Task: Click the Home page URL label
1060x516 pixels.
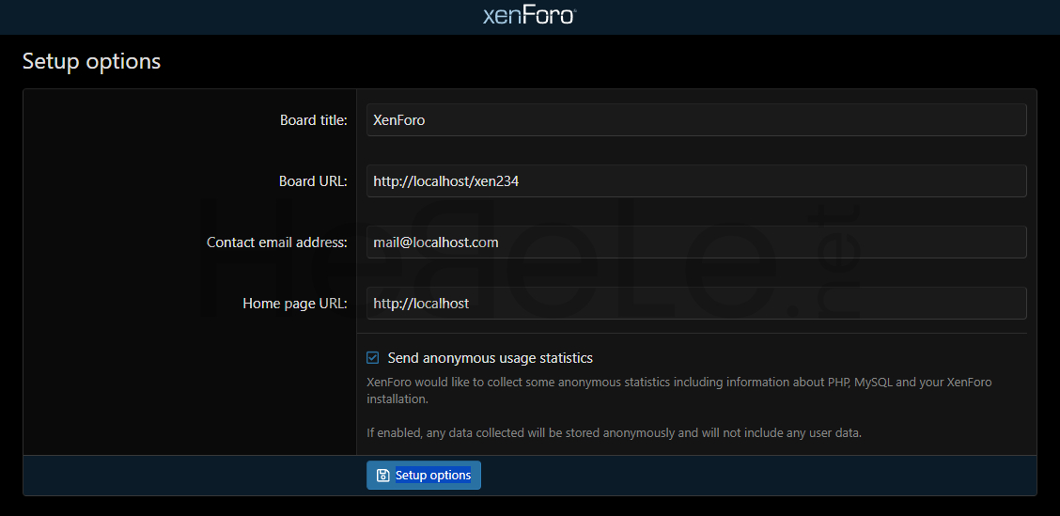Action: [x=295, y=304]
